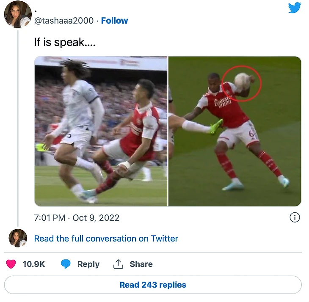309x302 pixels.
Task: Click the Read 243 replies button
Action: [x=153, y=285]
